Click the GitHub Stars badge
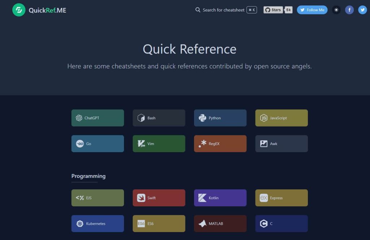This screenshot has height=240, width=370. coord(277,10)
